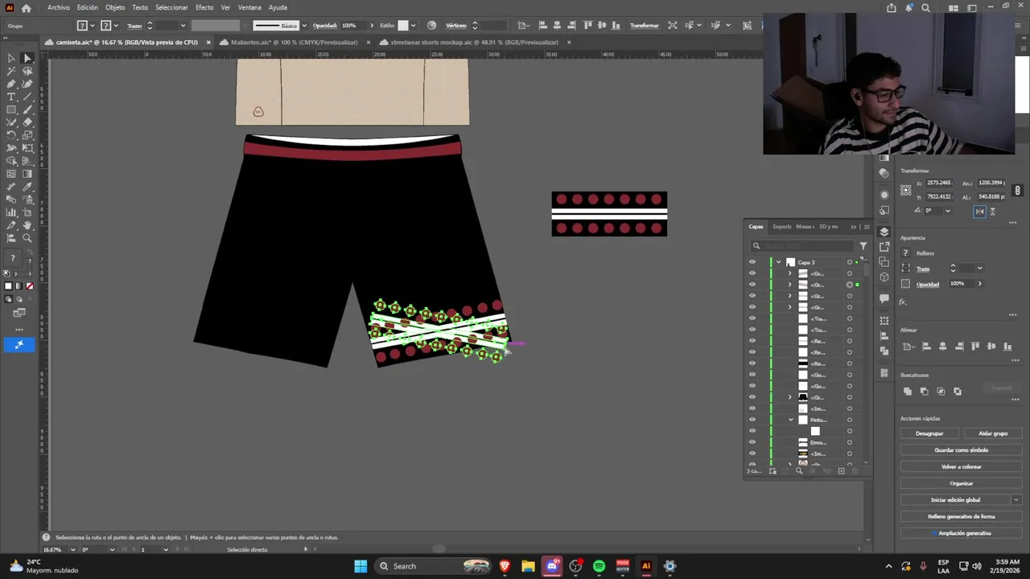Open the zoom level 16.67% dropdown
Screen dimensions: 1030x579
(x=72, y=549)
